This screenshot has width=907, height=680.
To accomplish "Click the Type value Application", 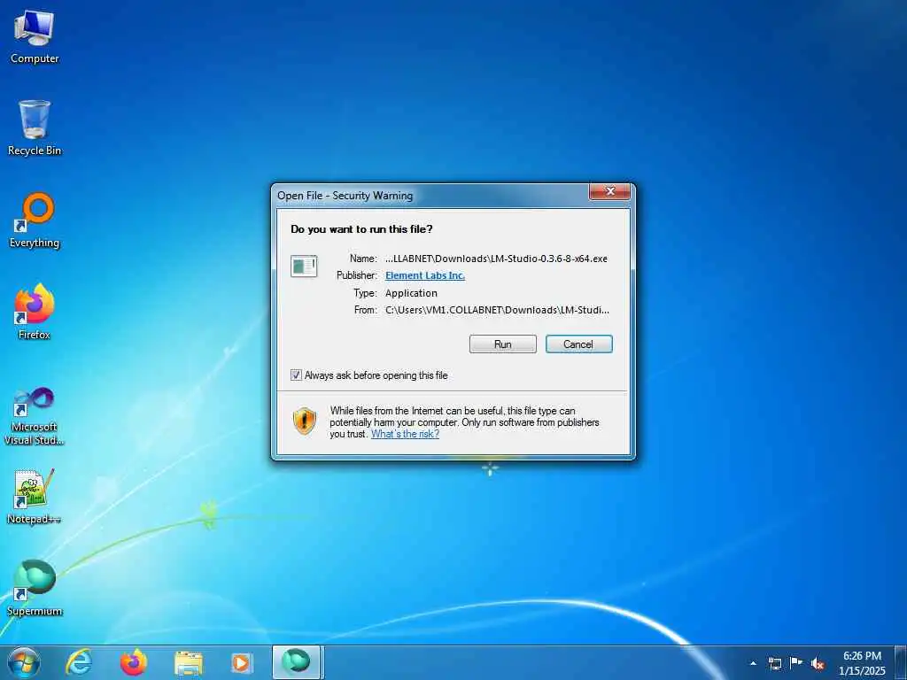I will [x=411, y=292].
